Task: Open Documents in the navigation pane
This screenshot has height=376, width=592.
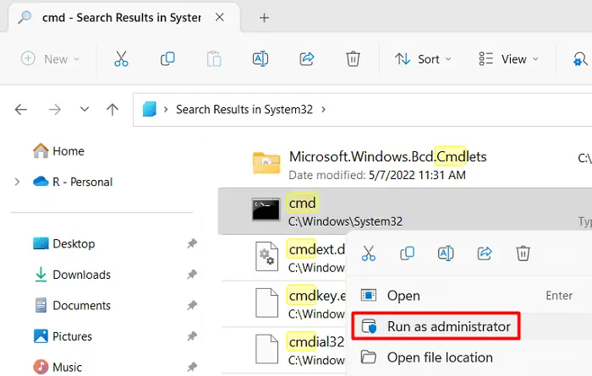Action: [x=73, y=306]
